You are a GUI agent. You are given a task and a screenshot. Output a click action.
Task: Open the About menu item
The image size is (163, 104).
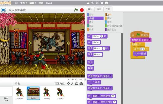(49, 3)
